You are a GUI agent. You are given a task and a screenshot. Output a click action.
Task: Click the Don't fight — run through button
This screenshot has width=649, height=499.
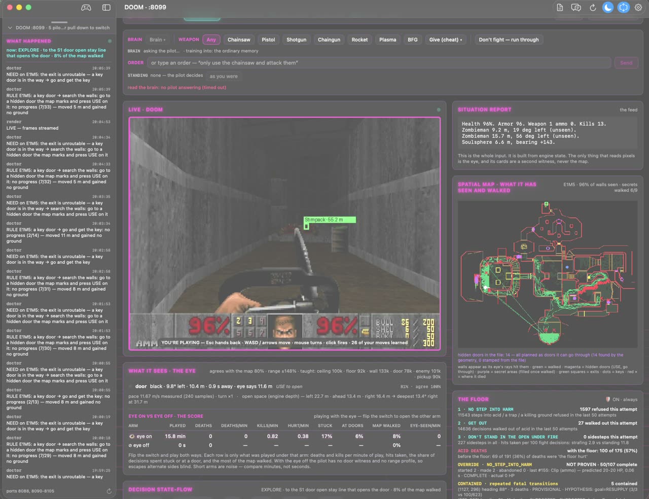click(509, 40)
